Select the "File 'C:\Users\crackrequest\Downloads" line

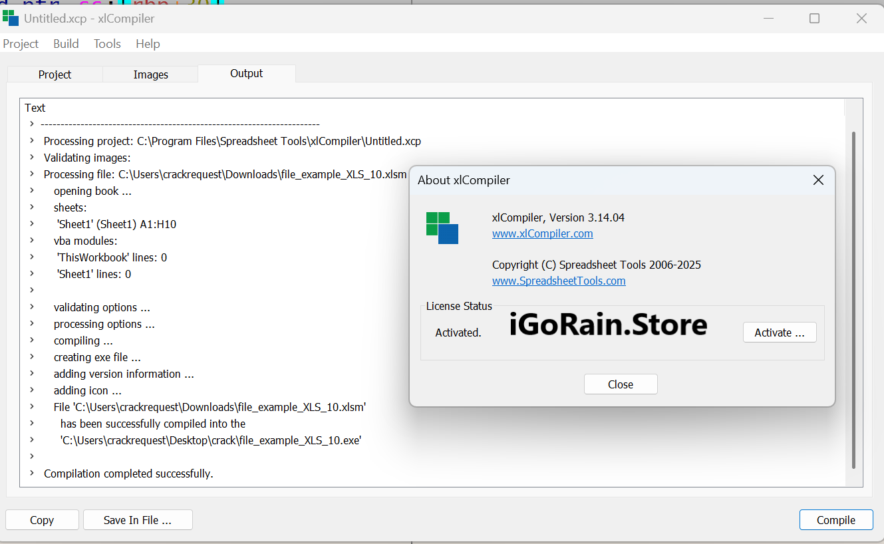(210, 407)
